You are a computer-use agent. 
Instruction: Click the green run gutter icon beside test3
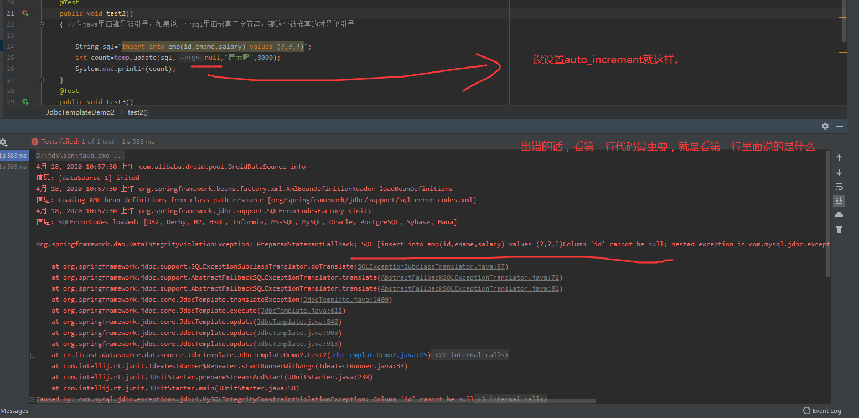tap(25, 102)
